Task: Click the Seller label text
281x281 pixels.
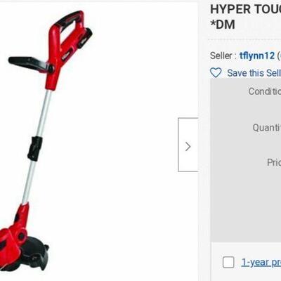Action: coord(221,56)
